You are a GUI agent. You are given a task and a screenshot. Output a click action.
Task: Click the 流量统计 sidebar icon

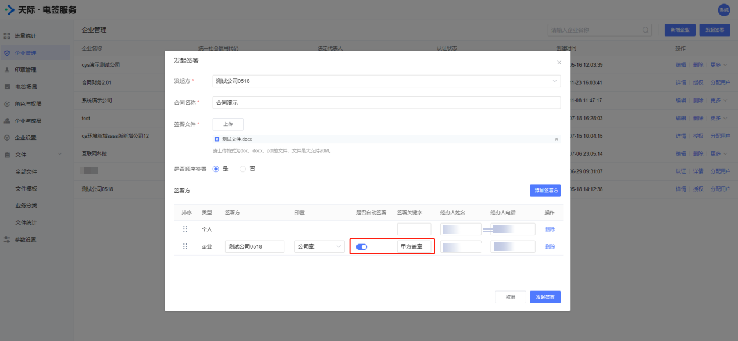point(7,36)
